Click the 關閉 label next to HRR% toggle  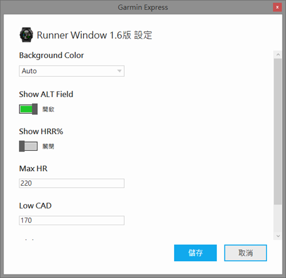point(48,146)
